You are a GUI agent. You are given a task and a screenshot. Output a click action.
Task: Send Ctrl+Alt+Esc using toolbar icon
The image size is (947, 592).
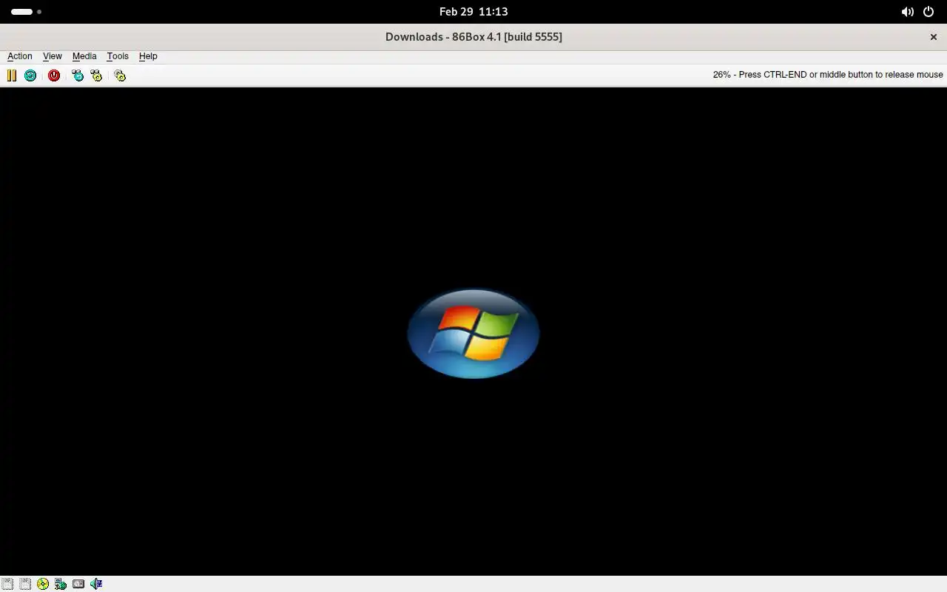coord(96,75)
